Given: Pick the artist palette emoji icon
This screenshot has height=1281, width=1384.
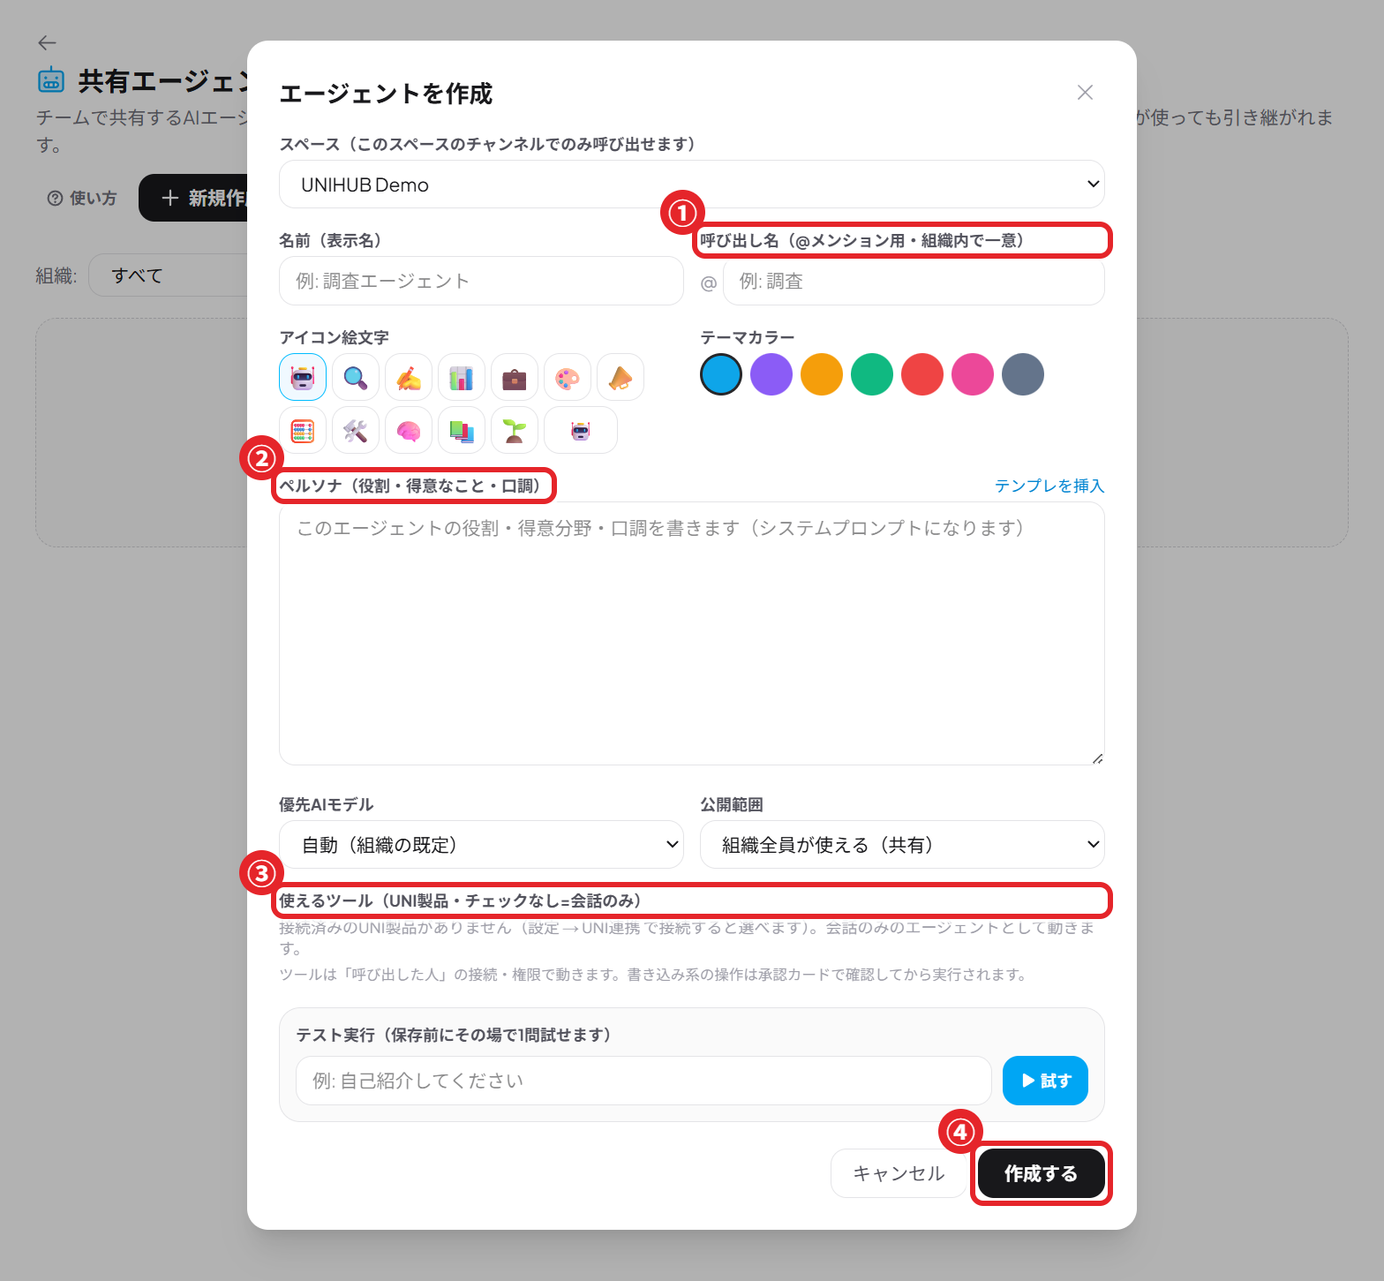Looking at the screenshot, I should point(568,377).
